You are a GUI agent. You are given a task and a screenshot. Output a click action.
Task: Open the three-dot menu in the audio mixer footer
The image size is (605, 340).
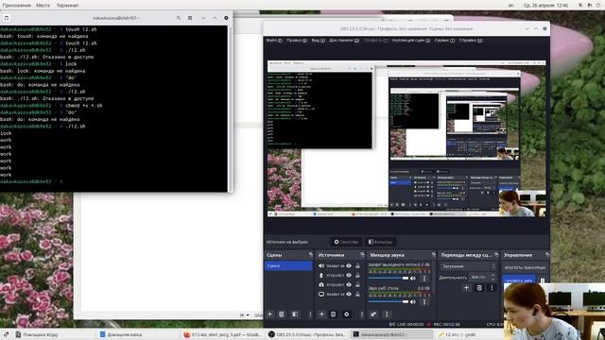point(387,314)
